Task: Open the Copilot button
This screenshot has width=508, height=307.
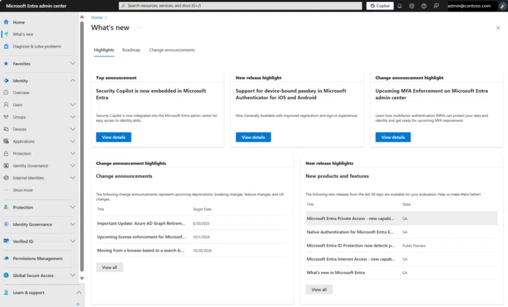Action: (380, 6)
